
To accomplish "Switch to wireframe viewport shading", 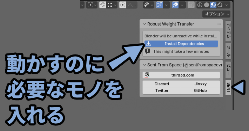I will [x=200, y=5].
